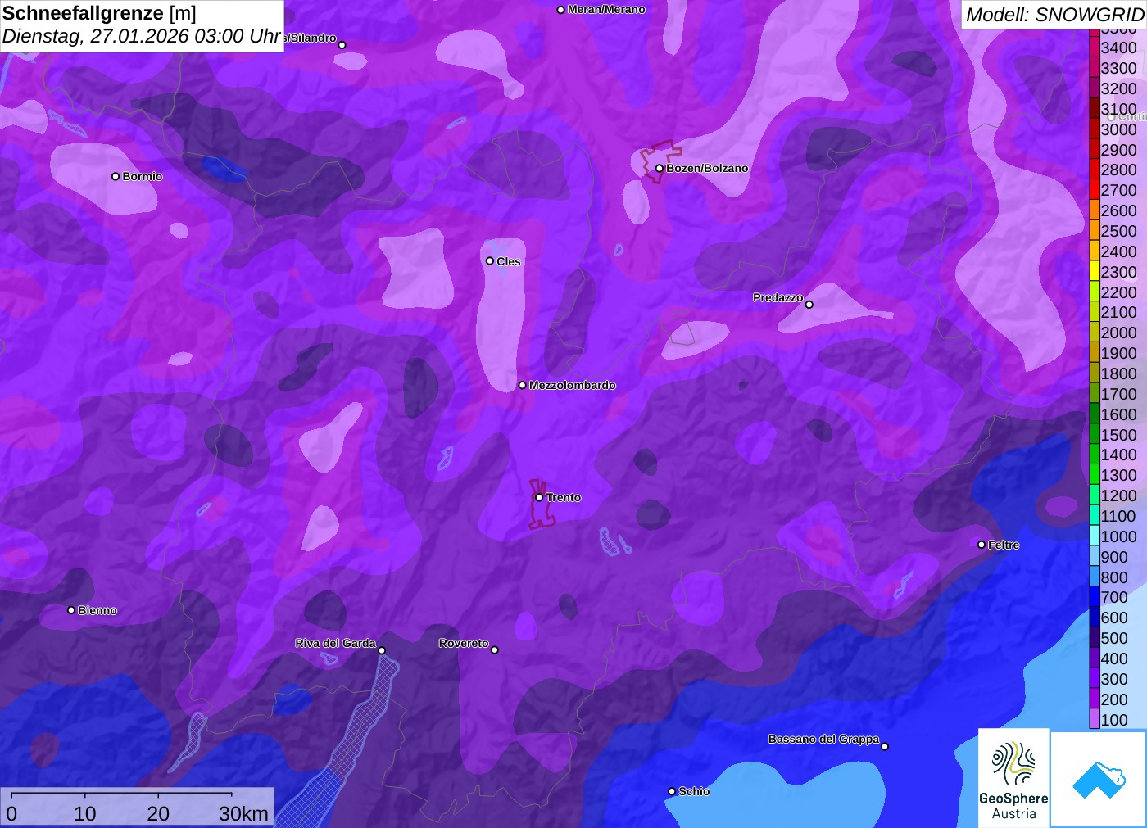The image size is (1147, 828).
Task: Select the Trento city marker dot
Action: click(539, 497)
